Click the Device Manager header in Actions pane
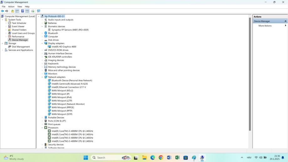The image size is (288, 162). point(270,21)
